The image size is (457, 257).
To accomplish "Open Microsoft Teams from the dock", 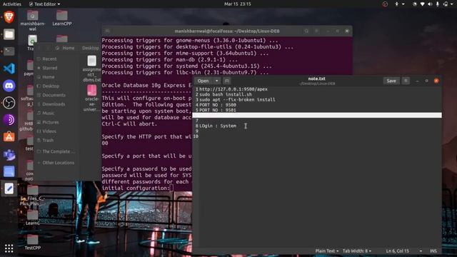I will click(9, 154).
